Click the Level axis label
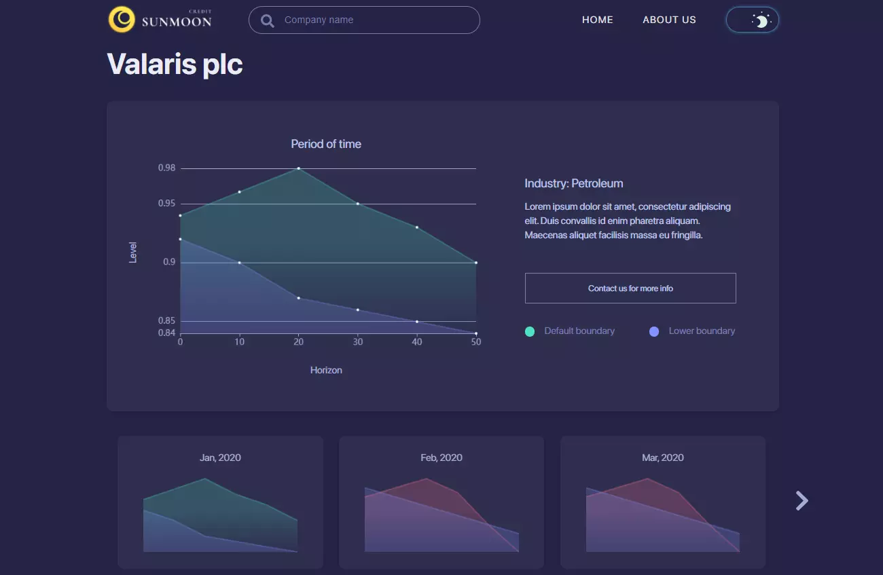 pyautogui.click(x=132, y=252)
